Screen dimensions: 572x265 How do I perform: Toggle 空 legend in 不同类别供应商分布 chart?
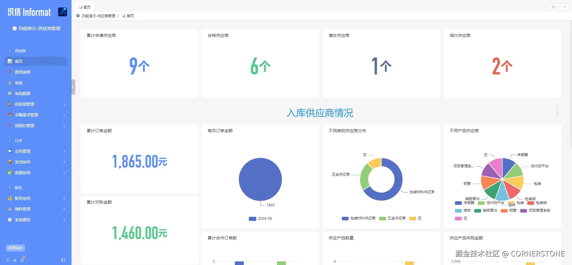415,218
